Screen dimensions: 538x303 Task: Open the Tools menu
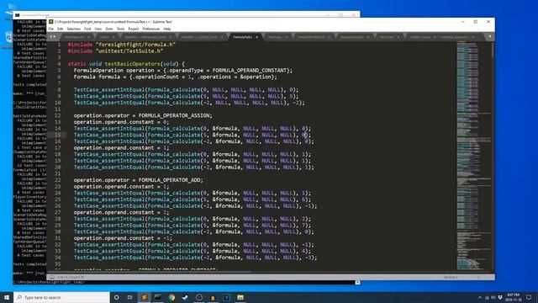pos(120,29)
